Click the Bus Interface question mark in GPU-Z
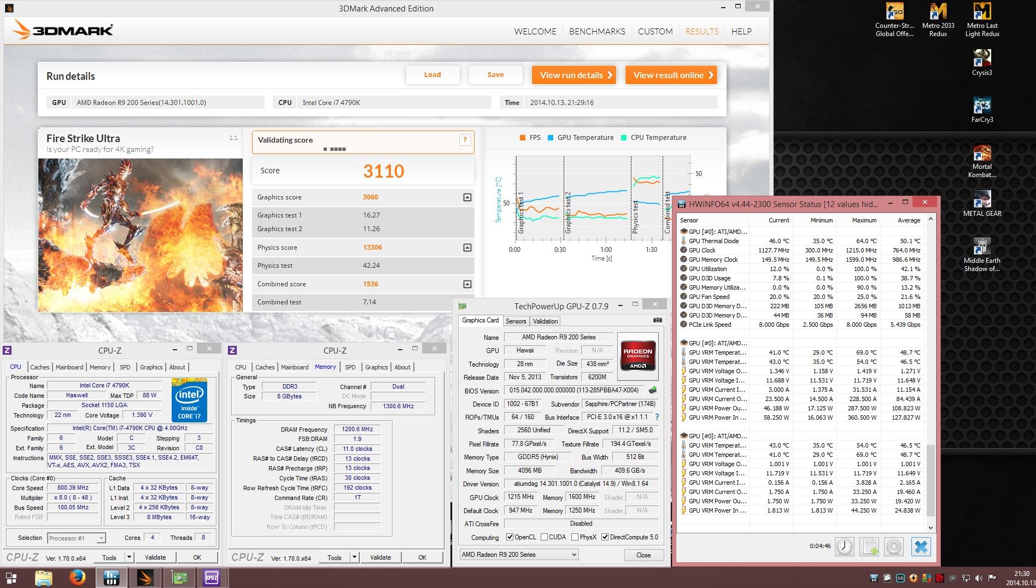Image resolution: width=1036 pixels, height=588 pixels. [657, 417]
